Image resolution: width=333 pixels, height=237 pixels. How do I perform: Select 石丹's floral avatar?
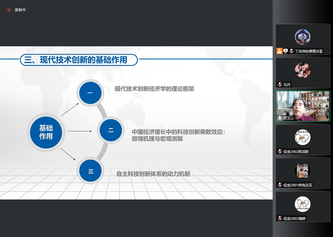(x=302, y=70)
